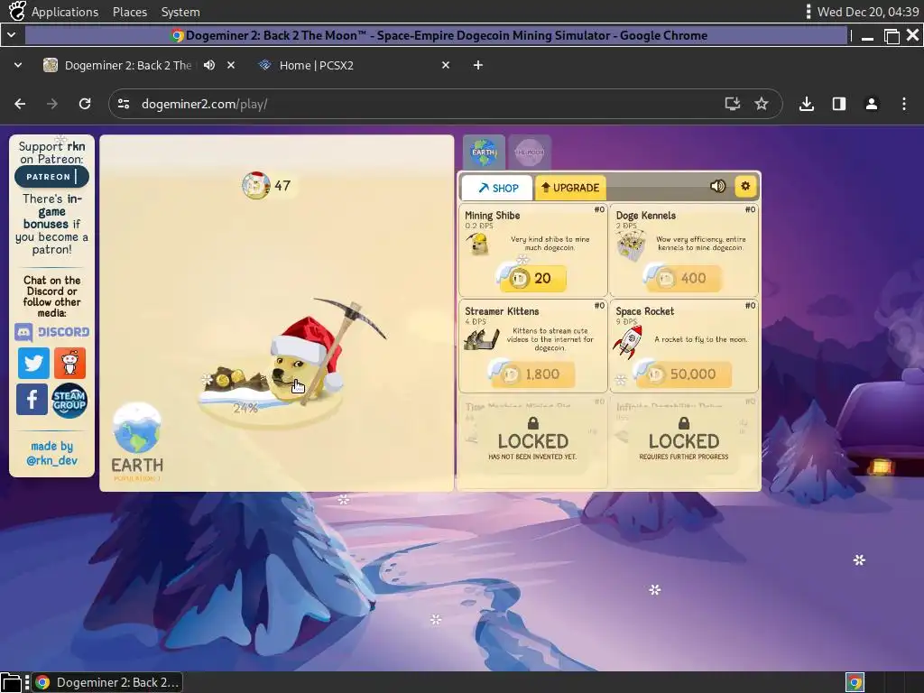Toggle Chrome side panel

[839, 105]
